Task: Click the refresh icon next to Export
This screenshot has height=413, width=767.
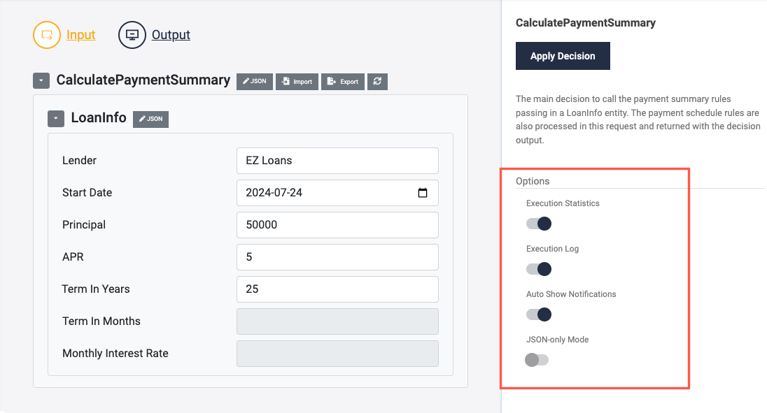Action: point(377,81)
